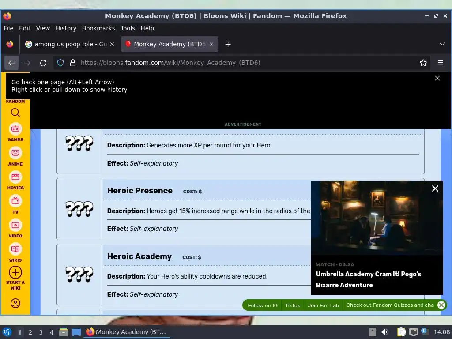Click the 14:08 clock in taskbar

[441, 332]
